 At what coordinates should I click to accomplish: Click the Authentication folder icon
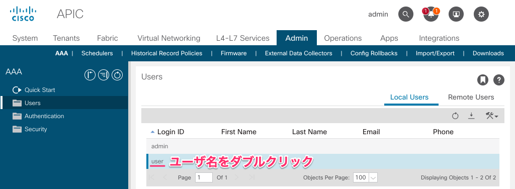coord(17,116)
